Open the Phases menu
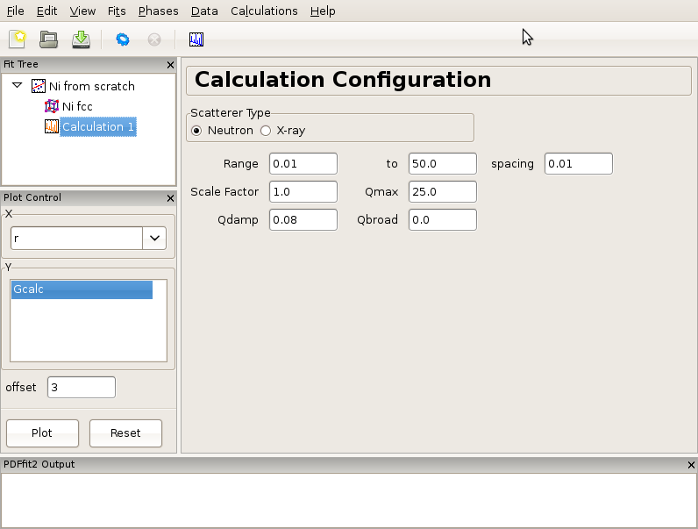 tap(158, 11)
